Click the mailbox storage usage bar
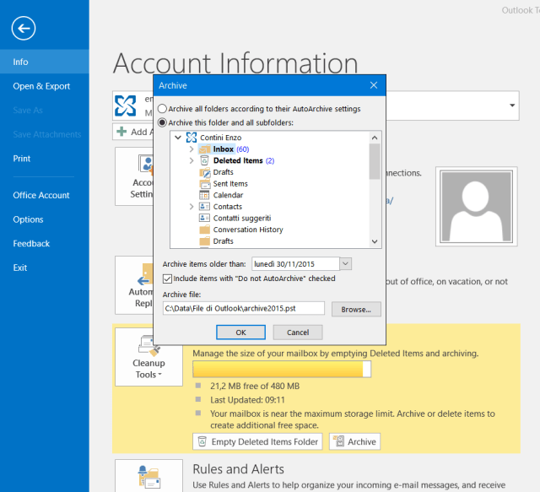Image resolution: width=540 pixels, height=492 pixels. [x=282, y=370]
